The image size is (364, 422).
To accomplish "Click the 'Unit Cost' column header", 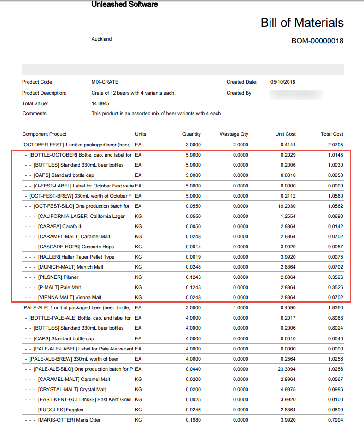I will [285, 134].
